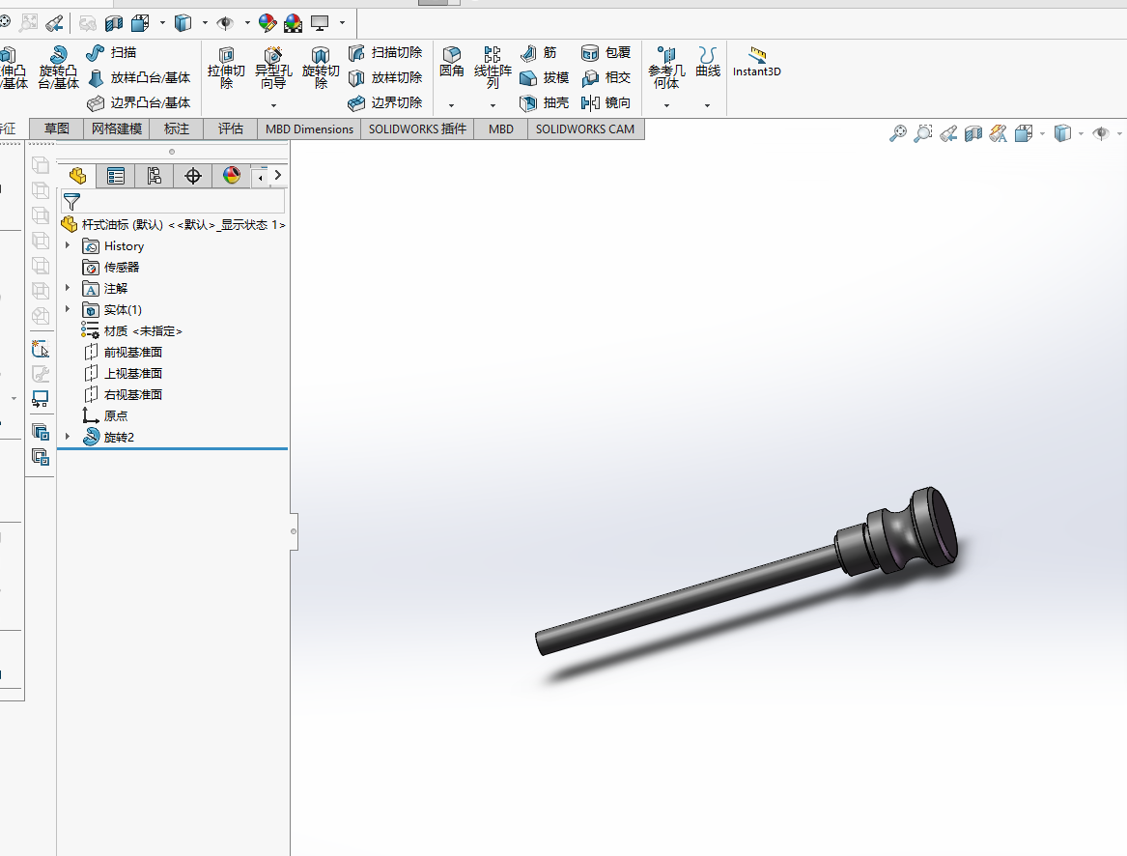Expand the 旋转2 feature node
Image resolution: width=1127 pixels, height=856 pixels.
tap(68, 437)
